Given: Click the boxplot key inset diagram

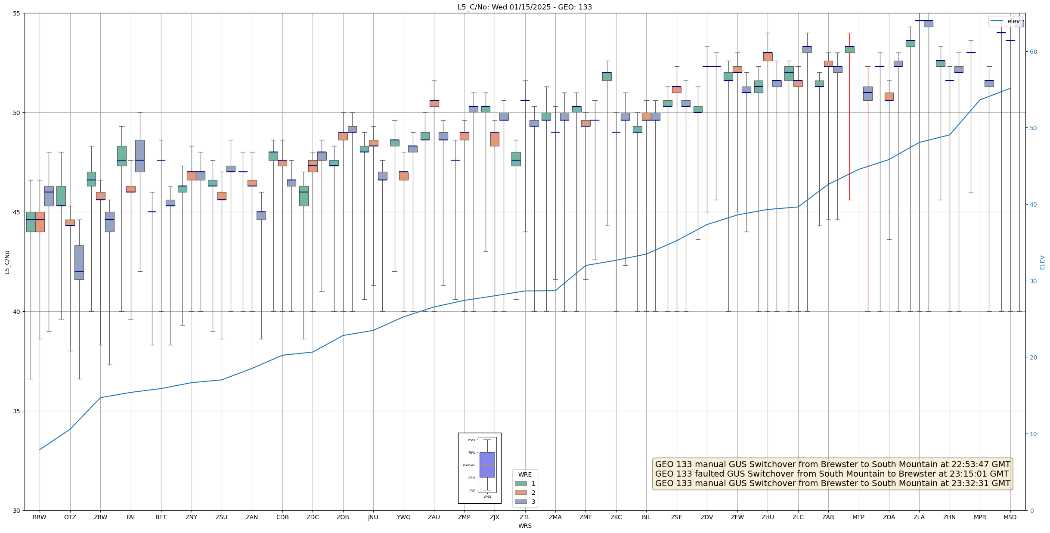Looking at the screenshot, I should coord(480,468).
